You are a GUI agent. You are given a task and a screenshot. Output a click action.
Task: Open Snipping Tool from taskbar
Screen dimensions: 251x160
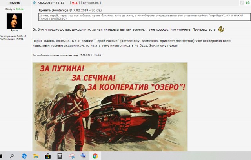point(71,156)
